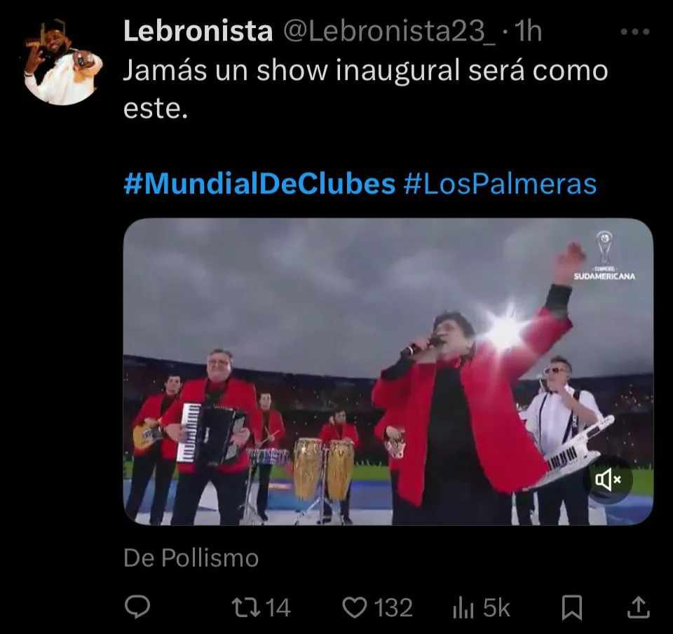This screenshot has width=673, height=634.
Task: Click the retweet icon
Action: (246, 608)
